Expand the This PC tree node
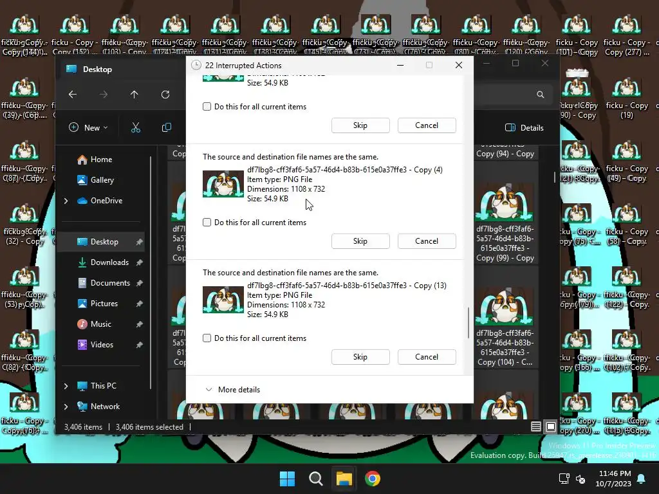 pos(66,386)
